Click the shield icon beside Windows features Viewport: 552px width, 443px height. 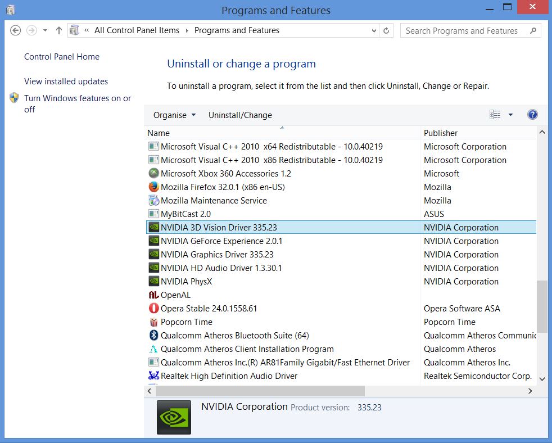tap(14, 98)
